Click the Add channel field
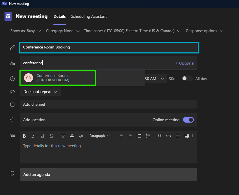Screen dimensions: 239x195 (x=108, y=104)
